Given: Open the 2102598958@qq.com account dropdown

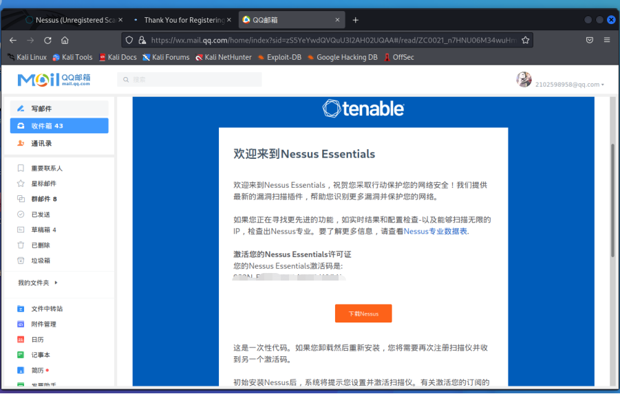Looking at the screenshot, I should pyautogui.click(x=569, y=85).
